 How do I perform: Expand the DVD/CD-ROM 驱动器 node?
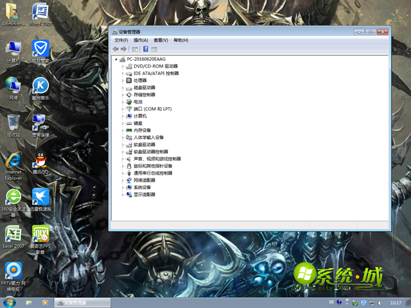pyautogui.click(x=123, y=66)
